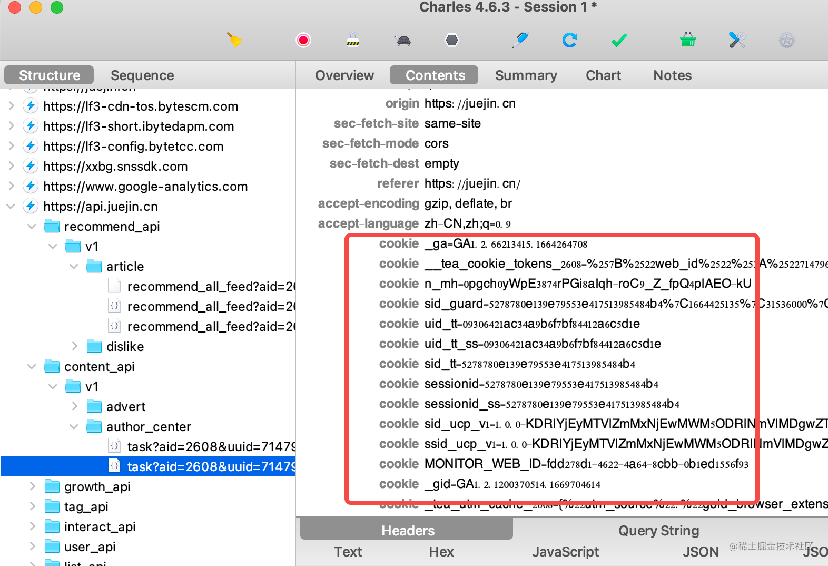The image size is (828, 566).
Task: Expand the lf3-config.bytetcc.com host
Action: 12,146
